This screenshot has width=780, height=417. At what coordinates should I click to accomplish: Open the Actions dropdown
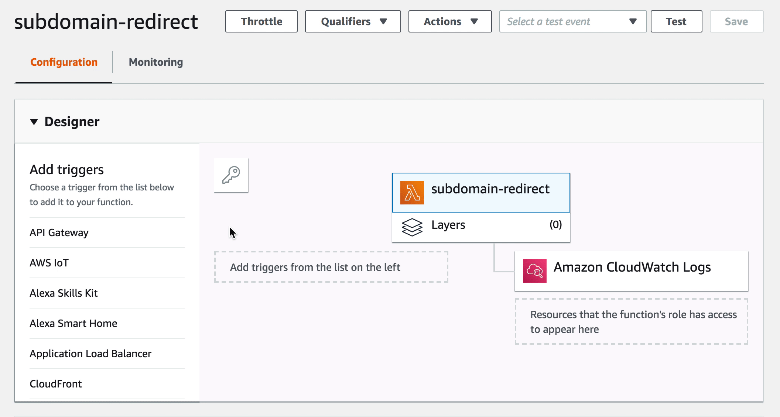pos(450,21)
